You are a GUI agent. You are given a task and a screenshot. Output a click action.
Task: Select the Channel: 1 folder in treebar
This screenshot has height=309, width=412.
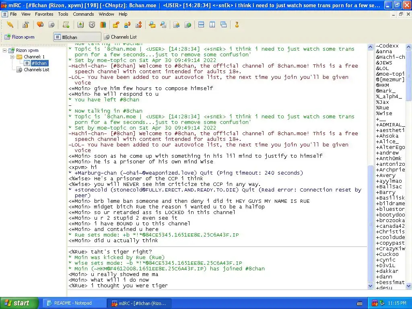coord(34,57)
